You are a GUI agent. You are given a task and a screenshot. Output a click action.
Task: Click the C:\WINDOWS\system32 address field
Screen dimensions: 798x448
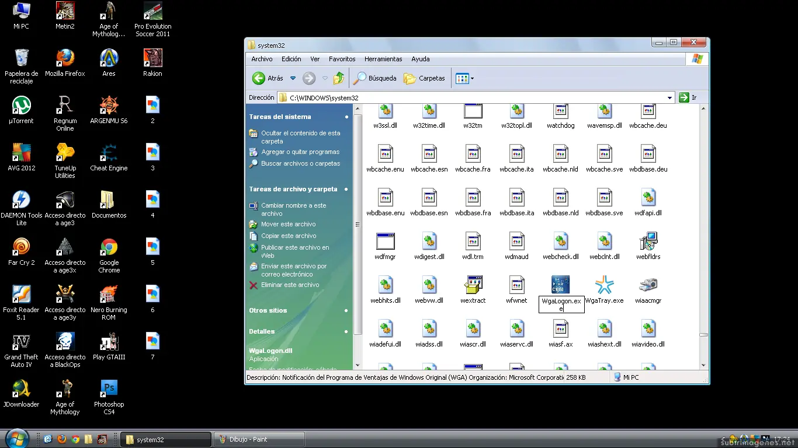(476, 98)
